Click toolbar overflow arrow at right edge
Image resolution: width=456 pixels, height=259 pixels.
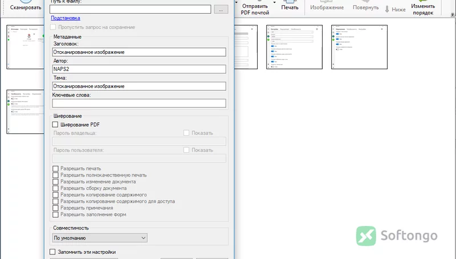pos(453,14)
